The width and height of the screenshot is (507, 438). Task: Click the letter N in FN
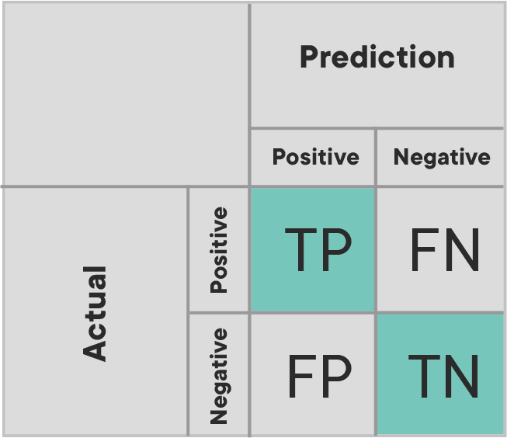point(463,249)
